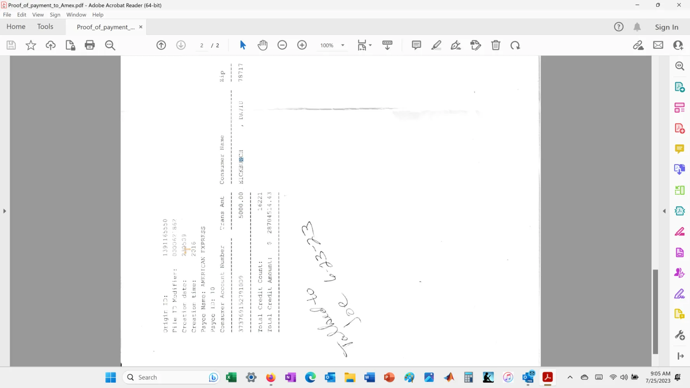Bookmark file with the star icon
690x388 pixels.
click(31, 45)
